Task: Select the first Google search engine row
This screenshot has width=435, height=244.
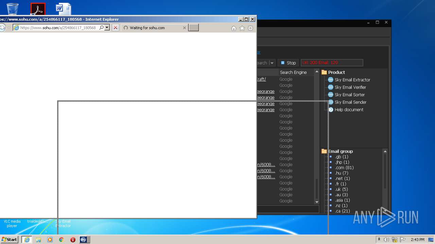Action: pyautogui.click(x=286, y=79)
